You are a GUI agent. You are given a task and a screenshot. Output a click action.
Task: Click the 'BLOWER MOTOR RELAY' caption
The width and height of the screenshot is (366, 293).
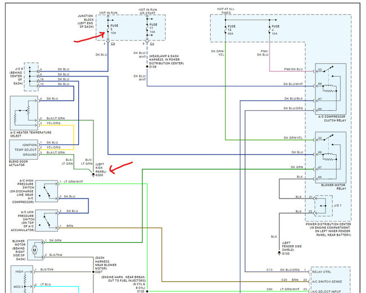point(334,187)
